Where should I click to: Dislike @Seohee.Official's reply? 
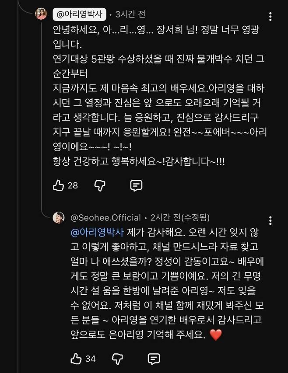(118, 359)
